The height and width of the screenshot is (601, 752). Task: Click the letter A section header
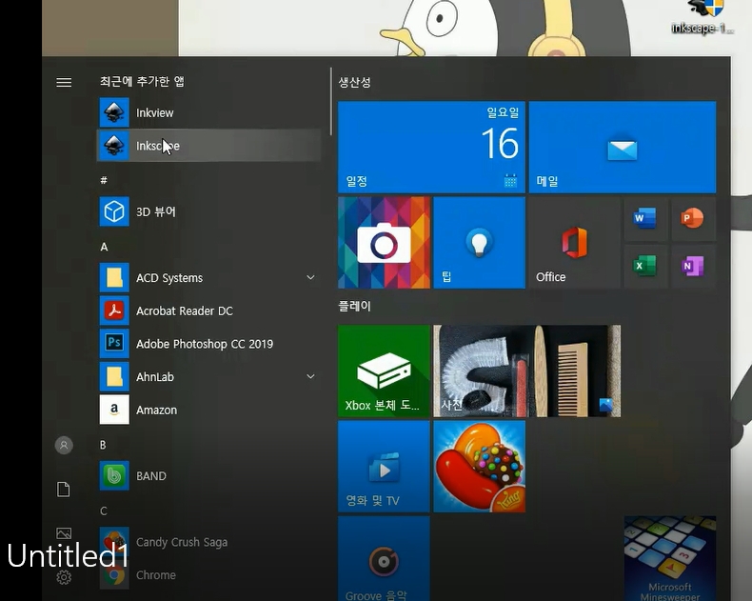click(x=104, y=247)
